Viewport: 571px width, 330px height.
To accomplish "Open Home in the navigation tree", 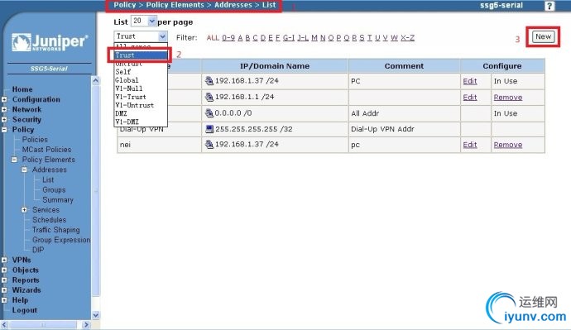I will (22, 89).
